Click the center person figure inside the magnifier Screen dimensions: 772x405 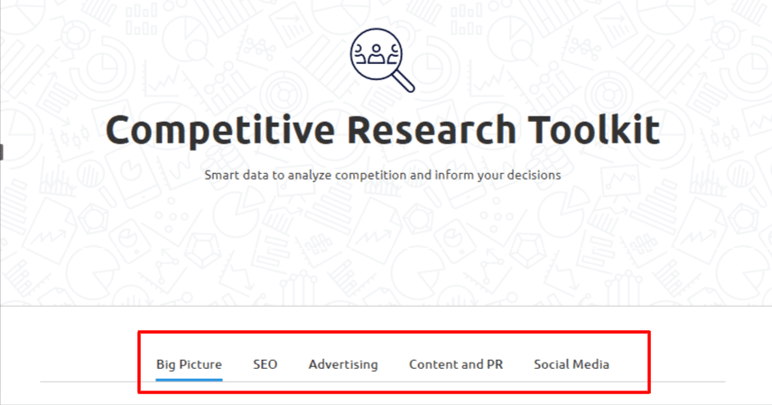click(377, 54)
